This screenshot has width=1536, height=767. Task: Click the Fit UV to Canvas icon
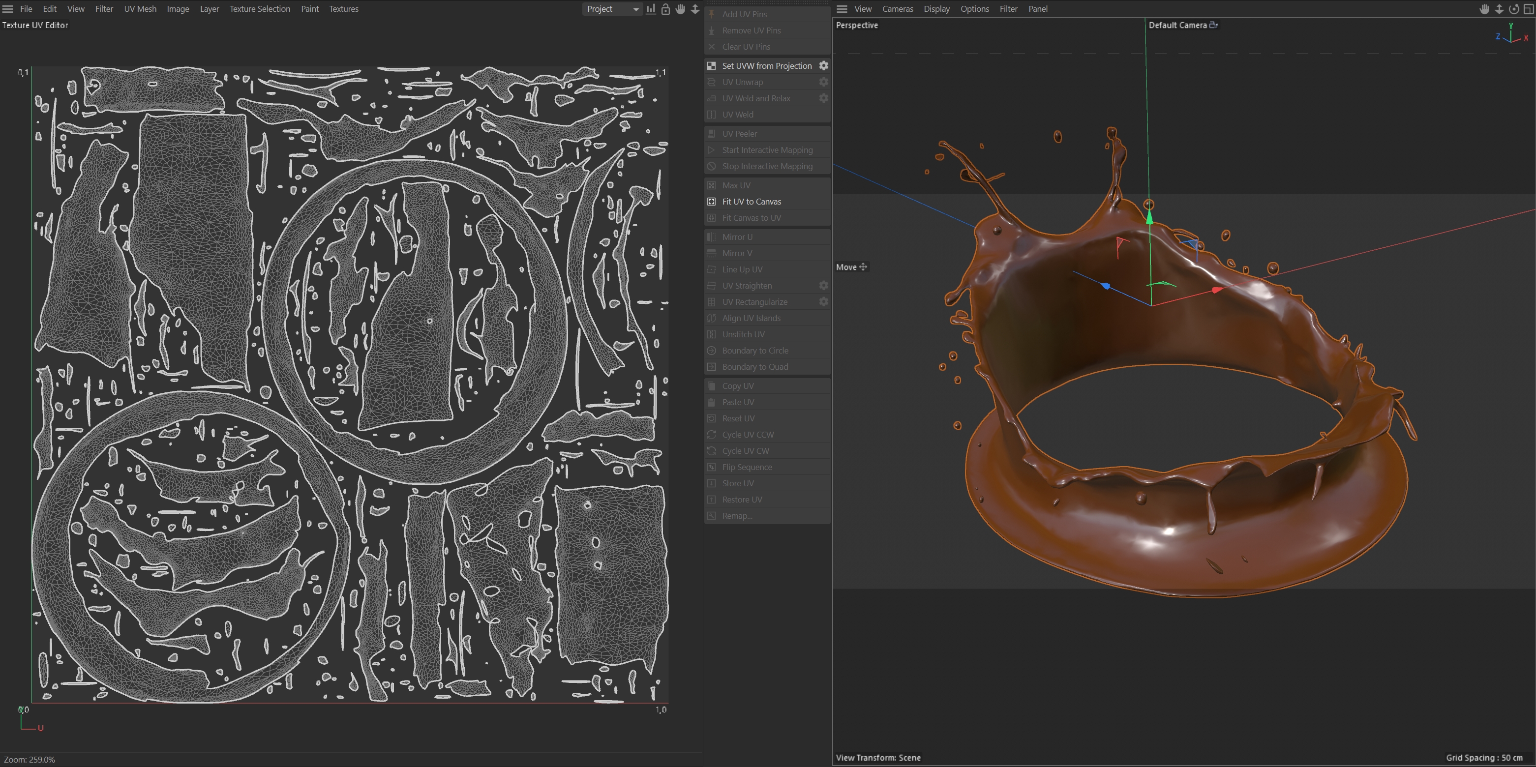click(x=711, y=202)
